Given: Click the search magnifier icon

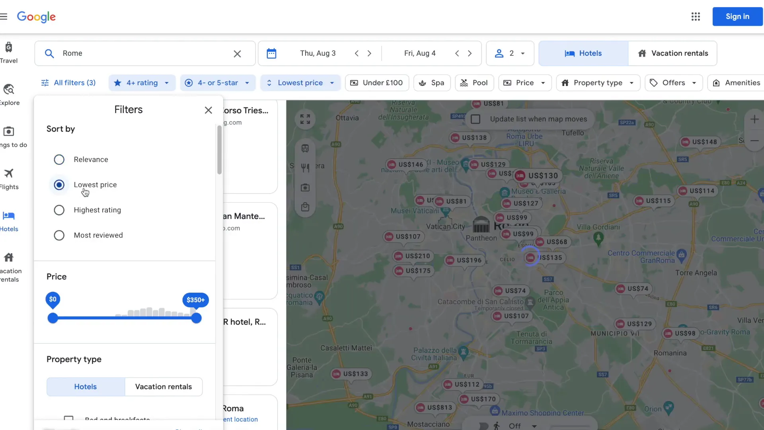Looking at the screenshot, I should pyautogui.click(x=49, y=53).
